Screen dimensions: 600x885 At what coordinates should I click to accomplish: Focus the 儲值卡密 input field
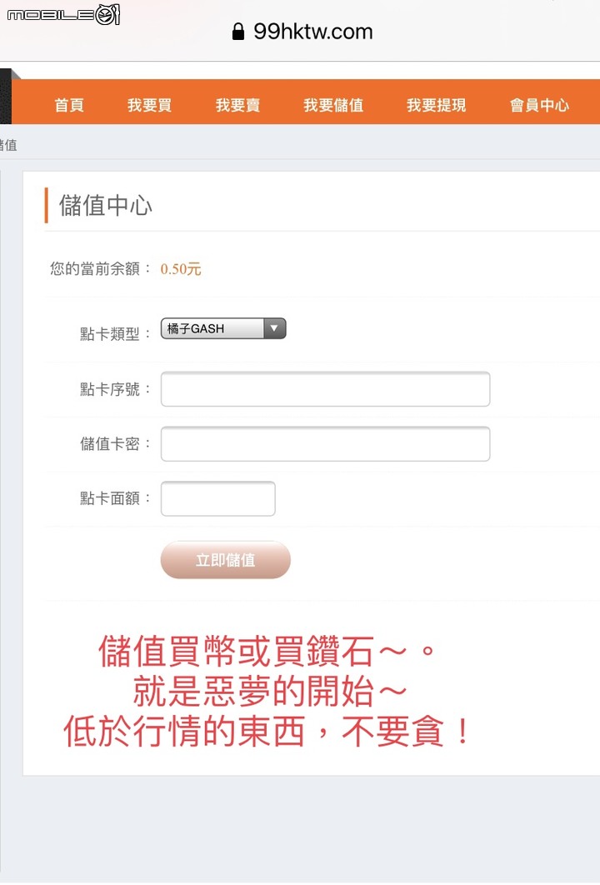pos(325,443)
